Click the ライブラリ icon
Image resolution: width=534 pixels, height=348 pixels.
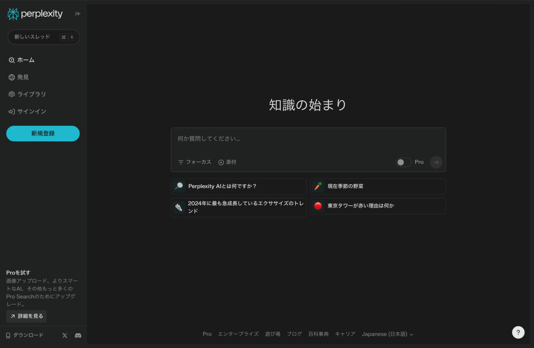(12, 94)
